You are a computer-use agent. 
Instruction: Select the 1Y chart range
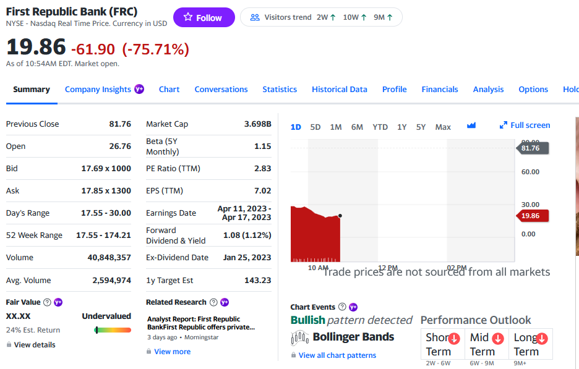pyautogui.click(x=401, y=127)
